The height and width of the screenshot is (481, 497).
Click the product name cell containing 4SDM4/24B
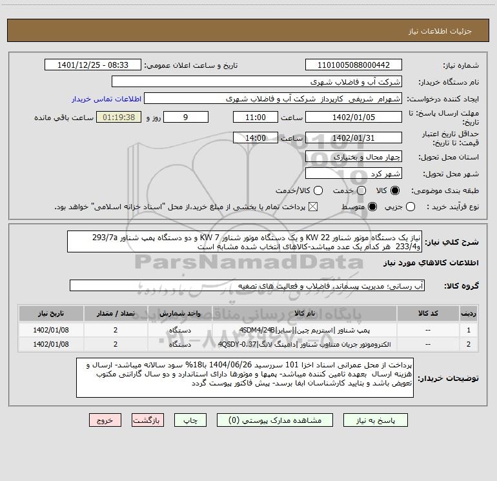[304, 330]
